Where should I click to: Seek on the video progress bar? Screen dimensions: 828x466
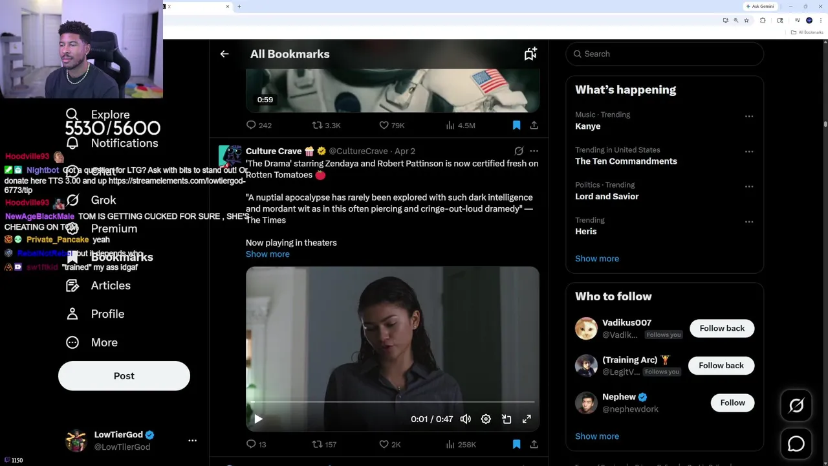tap(392, 402)
